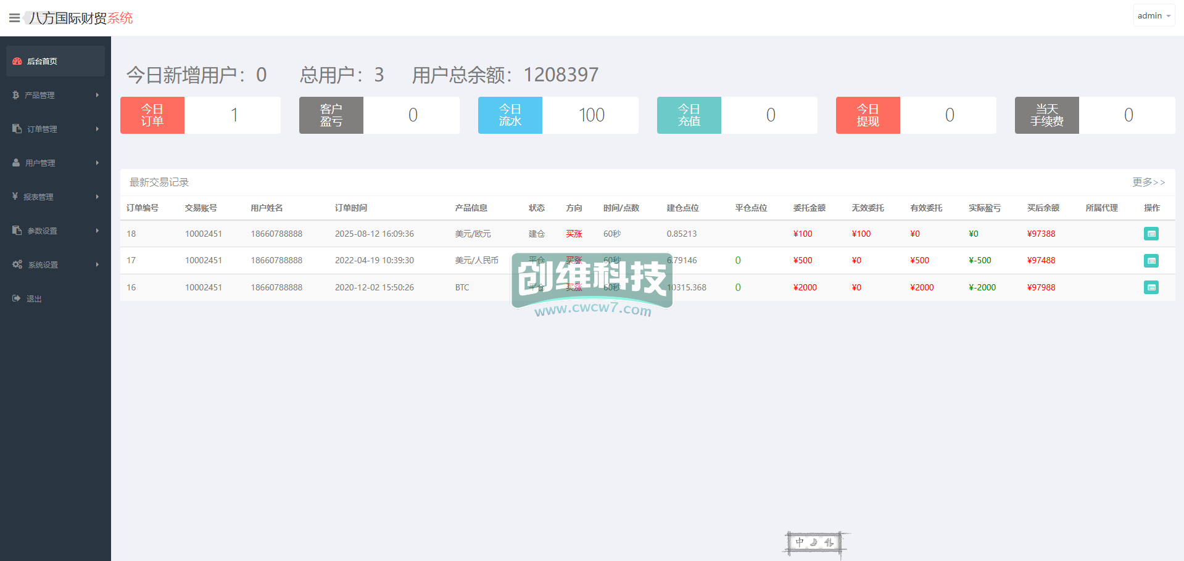Select the order time 2020-12-02 15:50:26

tap(375, 288)
